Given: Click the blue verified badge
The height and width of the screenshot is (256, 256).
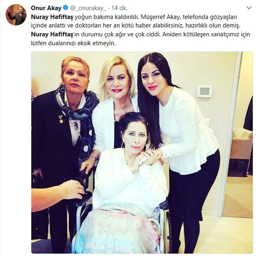Looking at the screenshot, I should tap(66, 8).
